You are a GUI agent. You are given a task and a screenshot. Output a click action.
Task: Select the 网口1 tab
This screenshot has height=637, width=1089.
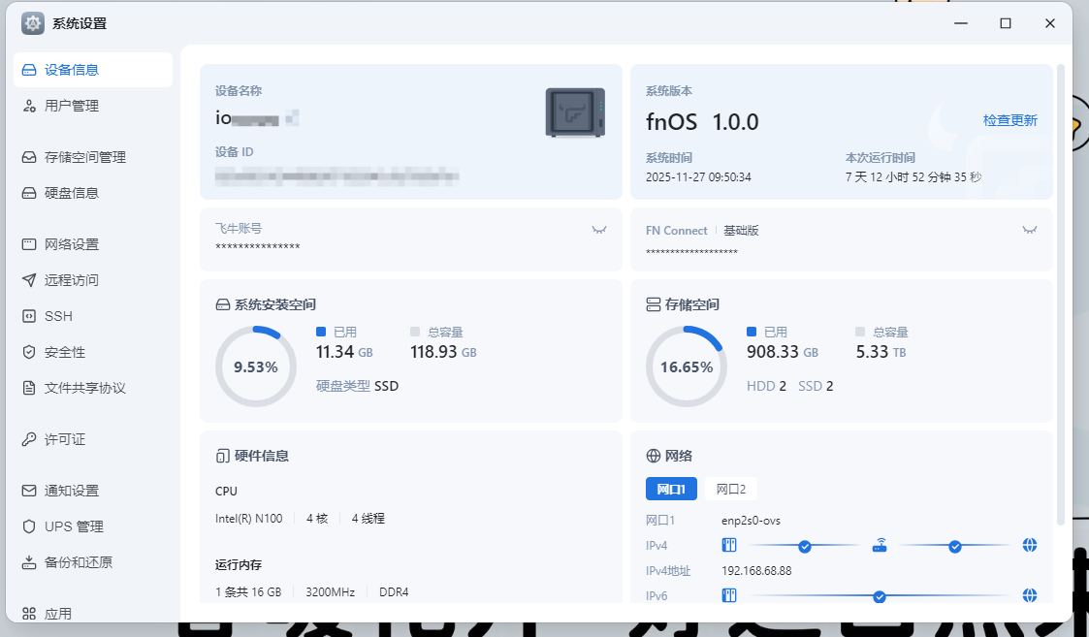pyautogui.click(x=671, y=489)
